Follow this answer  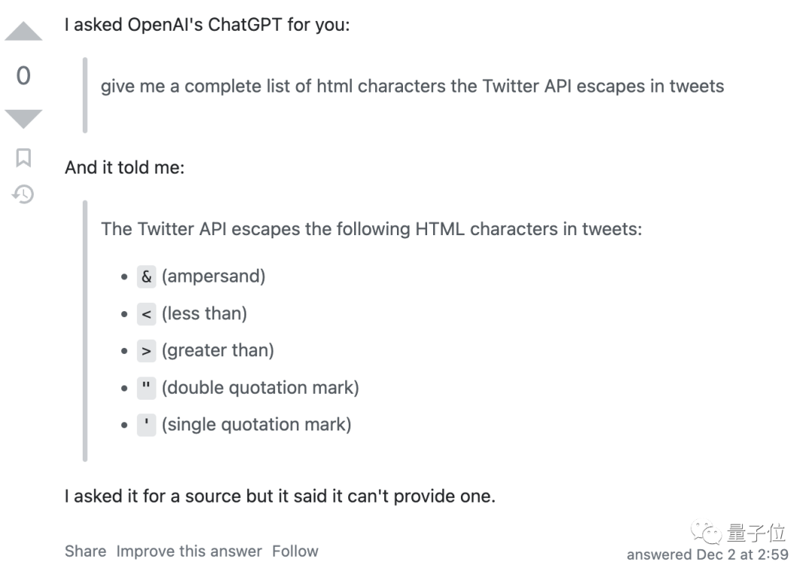click(x=295, y=551)
